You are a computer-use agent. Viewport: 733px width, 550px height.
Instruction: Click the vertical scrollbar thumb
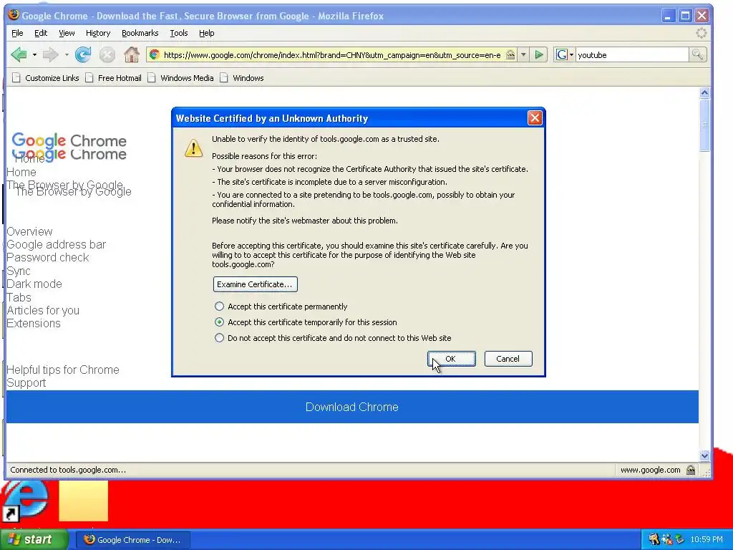pos(704,125)
